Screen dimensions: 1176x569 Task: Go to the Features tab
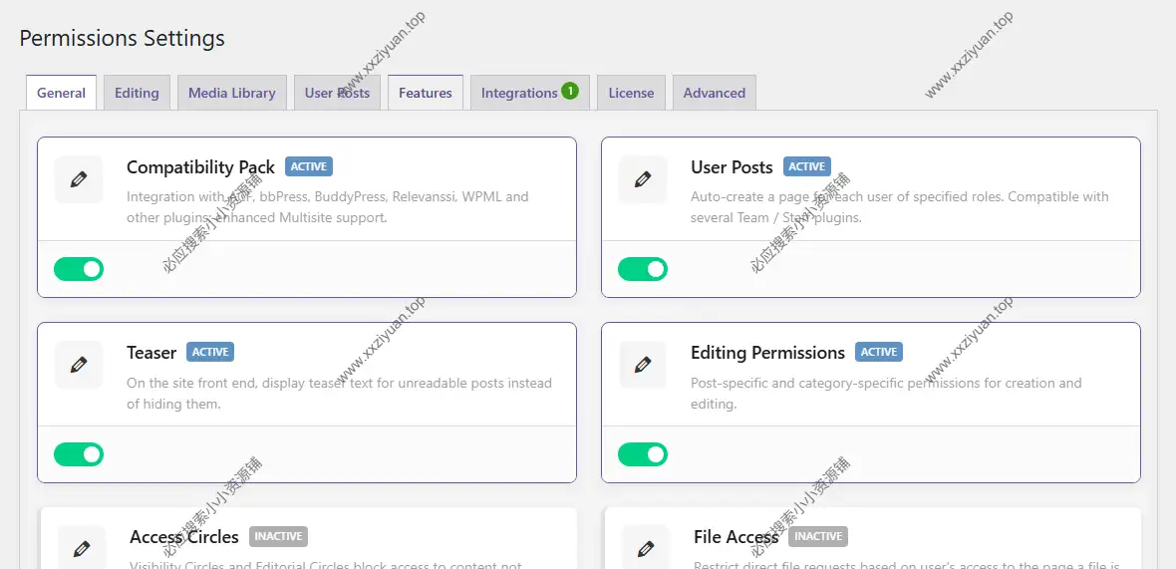426,93
